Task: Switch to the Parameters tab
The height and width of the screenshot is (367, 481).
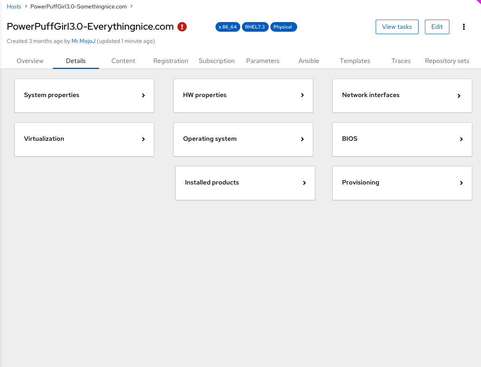Action: coord(263,61)
